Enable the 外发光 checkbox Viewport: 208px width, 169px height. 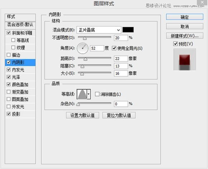click(x=9, y=106)
